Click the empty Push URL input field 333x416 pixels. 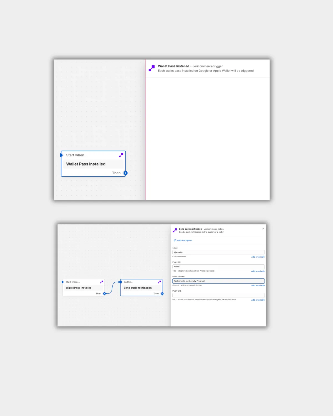(218, 295)
